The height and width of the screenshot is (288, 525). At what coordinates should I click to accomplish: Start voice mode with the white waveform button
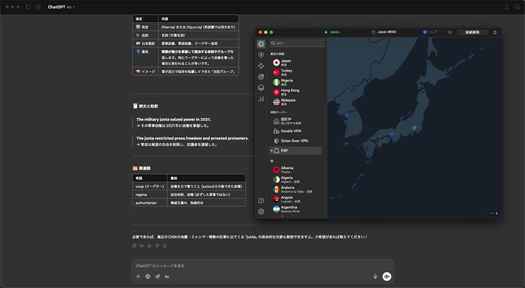[x=387, y=276]
